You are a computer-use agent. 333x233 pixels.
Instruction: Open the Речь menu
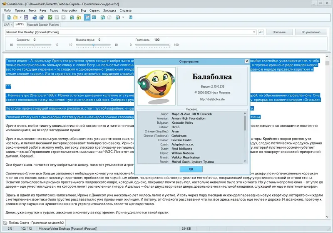[43, 10]
